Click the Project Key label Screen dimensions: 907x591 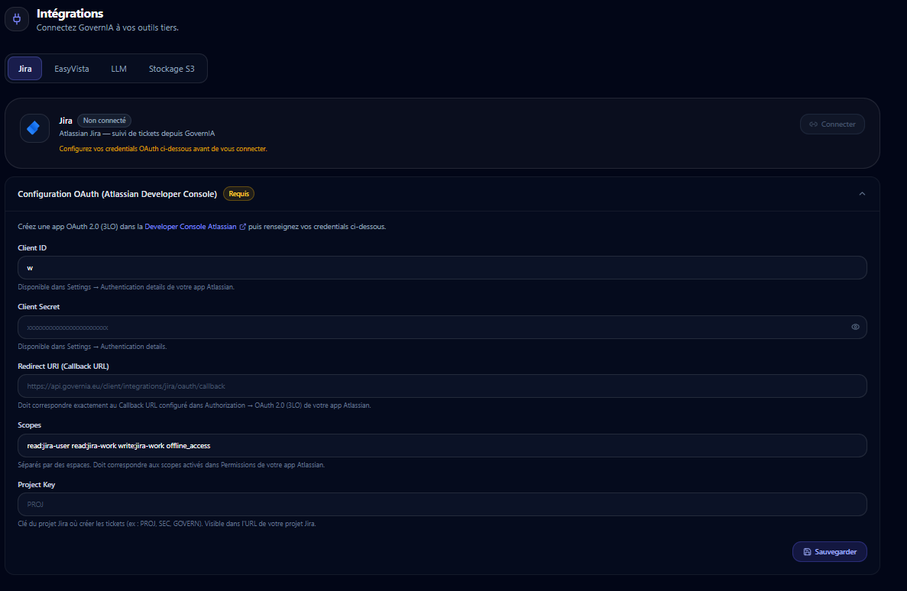37,485
